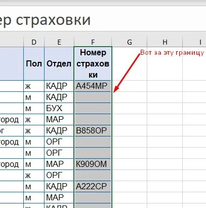206x208 pixels.
Task: Click the 'ж' cell in the B858OP row
Action: point(34,130)
